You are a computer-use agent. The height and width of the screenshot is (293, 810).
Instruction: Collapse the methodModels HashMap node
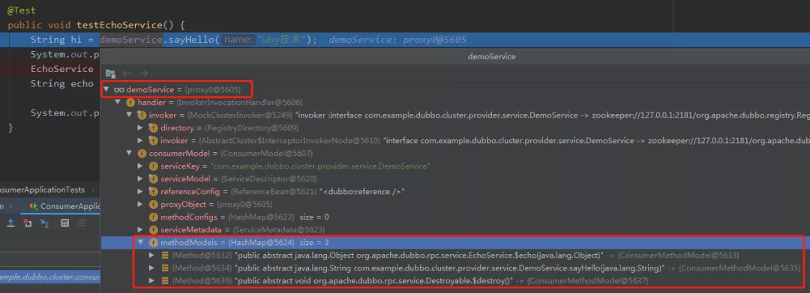140,243
